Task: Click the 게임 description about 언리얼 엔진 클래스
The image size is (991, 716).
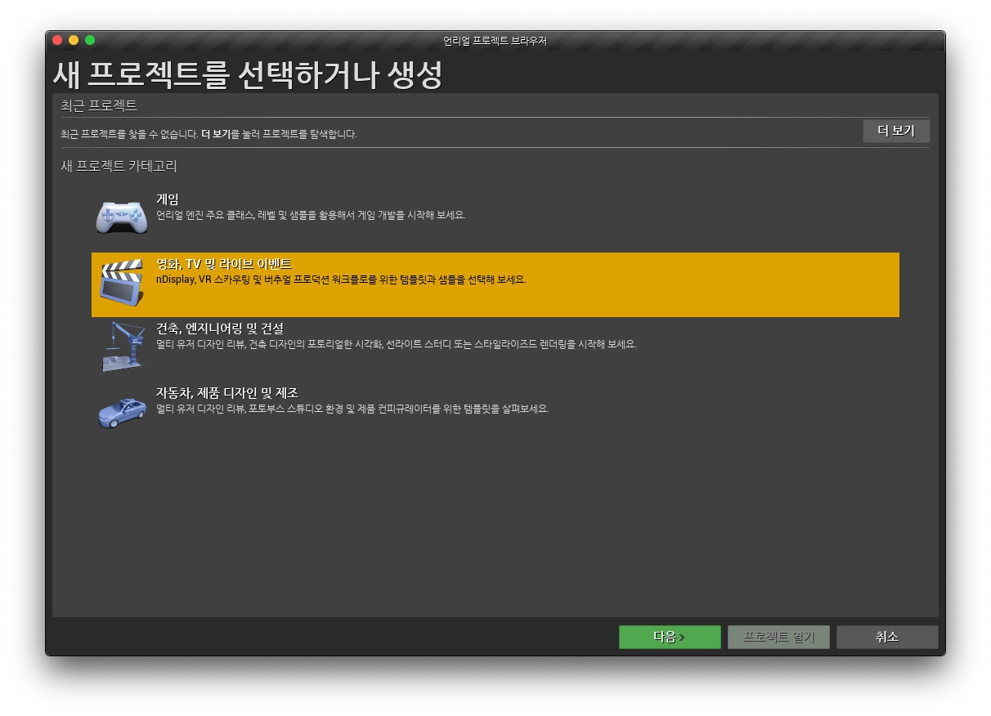Action: (311, 215)
